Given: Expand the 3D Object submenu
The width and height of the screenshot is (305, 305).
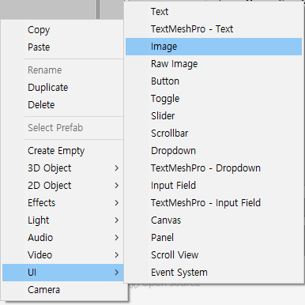Looking at the screenshot, I should click(x=62, y=168).
